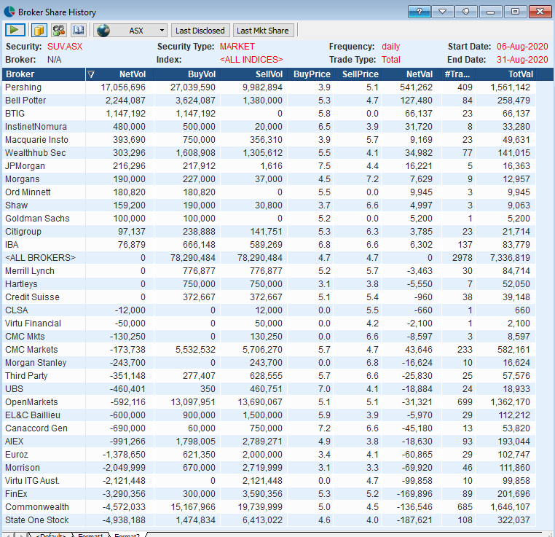Screen dimensions: 555x537
Task: Click the 06-Aug-2020 start date
Action: 522,47
